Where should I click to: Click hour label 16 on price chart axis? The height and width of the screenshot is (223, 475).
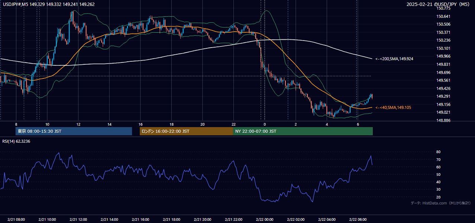140,124
